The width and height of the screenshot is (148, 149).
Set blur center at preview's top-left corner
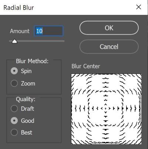72,74
